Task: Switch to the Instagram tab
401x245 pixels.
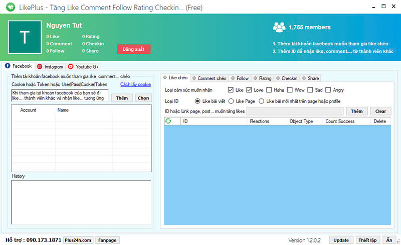Action: [50, 67]
